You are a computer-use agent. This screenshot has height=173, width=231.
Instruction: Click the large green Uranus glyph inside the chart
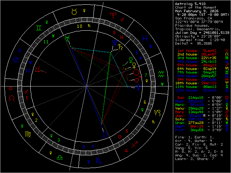(x=67, y=38)
